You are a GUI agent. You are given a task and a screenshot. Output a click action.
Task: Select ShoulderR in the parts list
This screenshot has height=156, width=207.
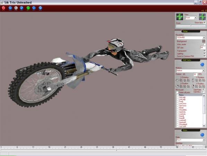click(183, 124)
